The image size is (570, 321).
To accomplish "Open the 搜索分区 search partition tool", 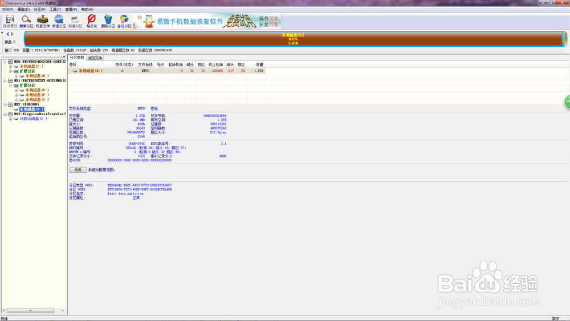I will [x=26, y=22].
